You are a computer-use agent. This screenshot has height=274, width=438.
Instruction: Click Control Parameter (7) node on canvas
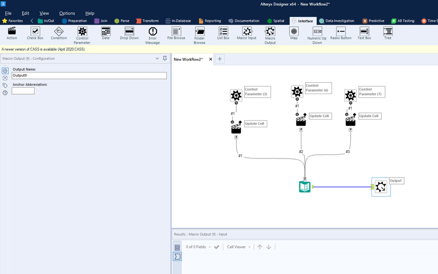[350, 95]
